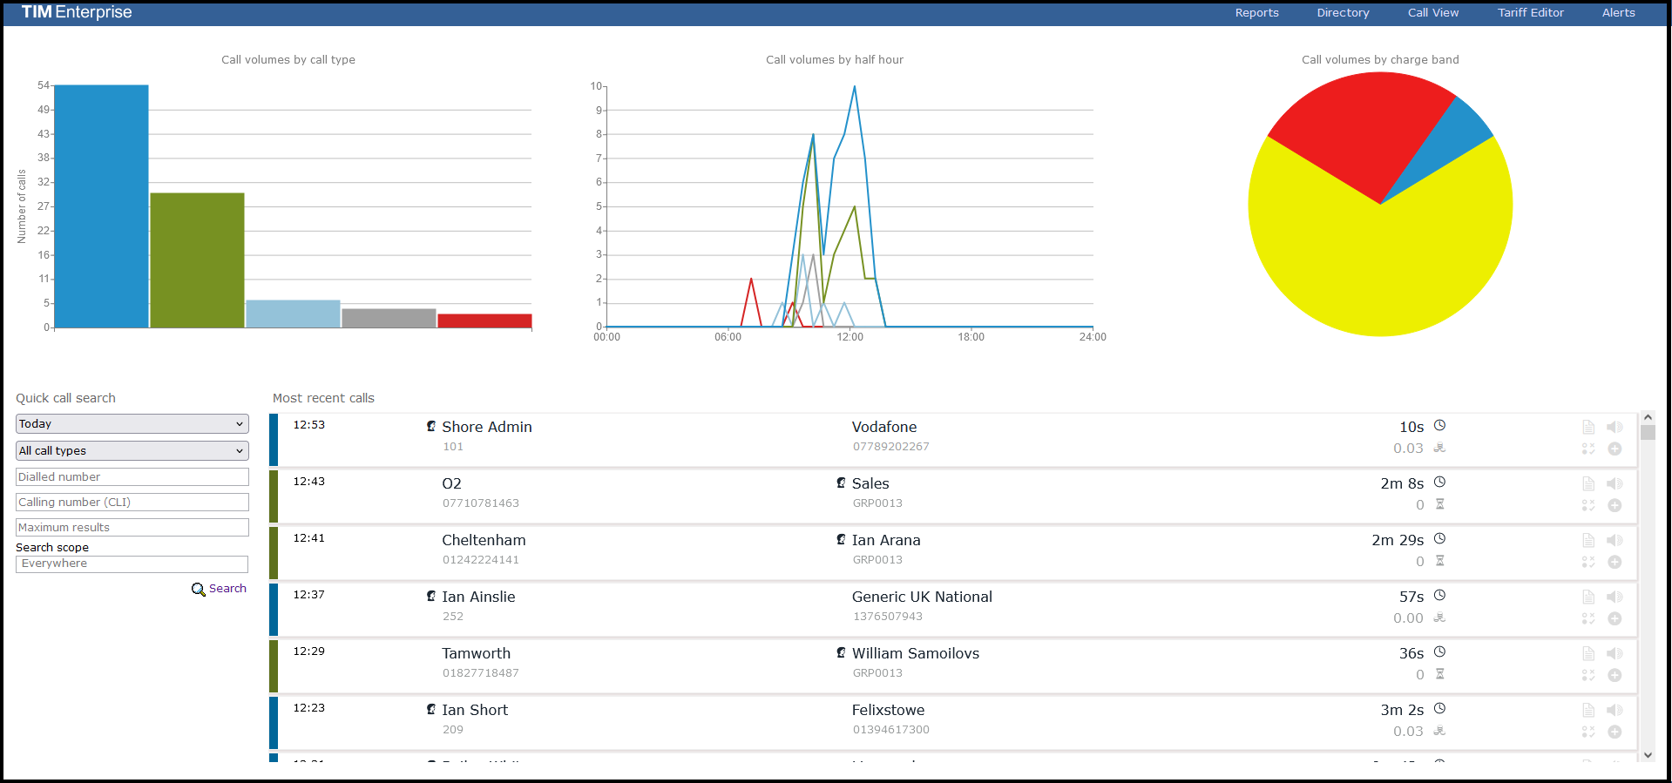Click the hourglass icon on the O2 call
Viewport: 1672px width, 783px height.
[x=1439, y=504]
